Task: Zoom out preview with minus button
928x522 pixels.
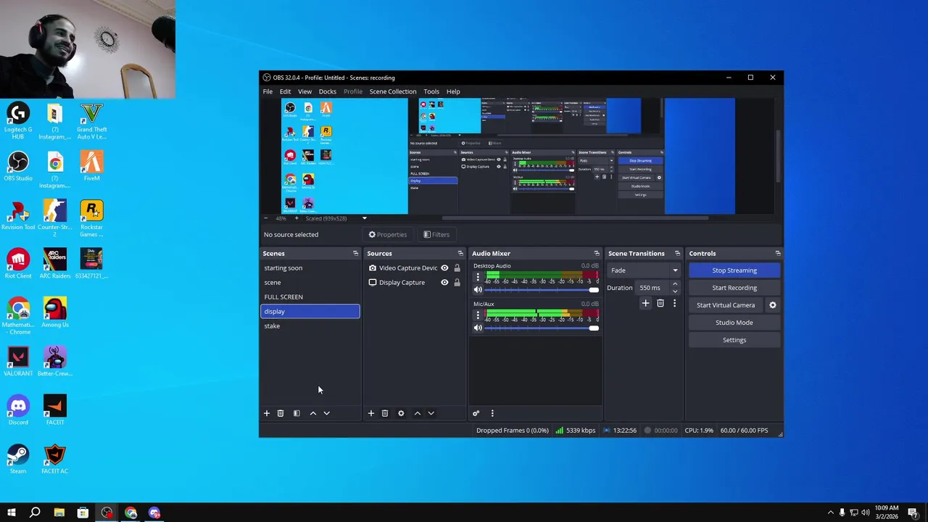Action: (266, 218)
